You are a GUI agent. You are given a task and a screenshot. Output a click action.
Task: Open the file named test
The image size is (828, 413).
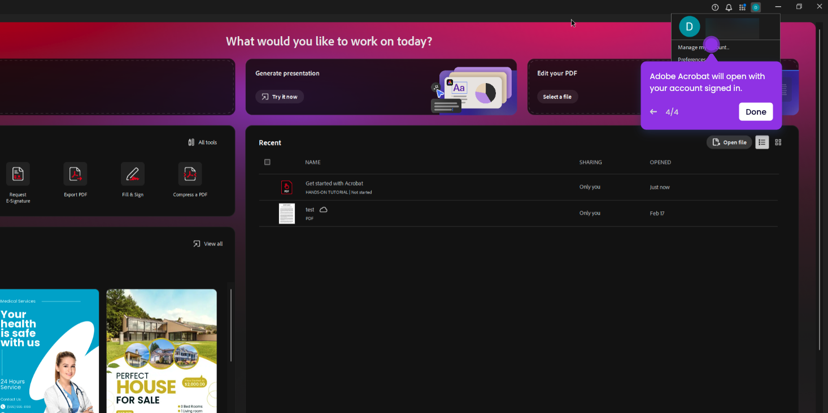click(310, 210)
